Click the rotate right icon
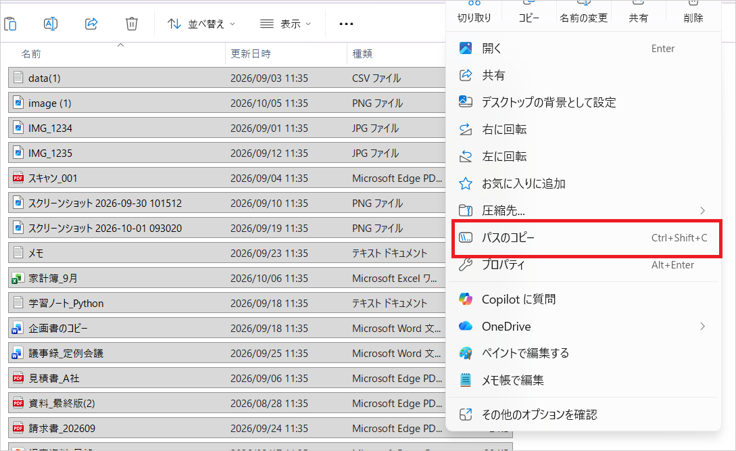 pyautogui.click(x=466, y=129)
